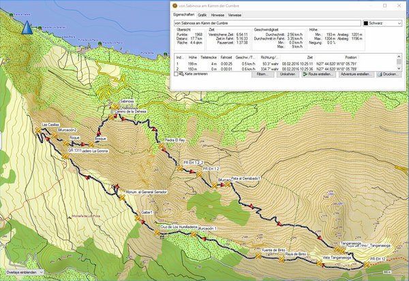Click the Umkehren button

286,73
